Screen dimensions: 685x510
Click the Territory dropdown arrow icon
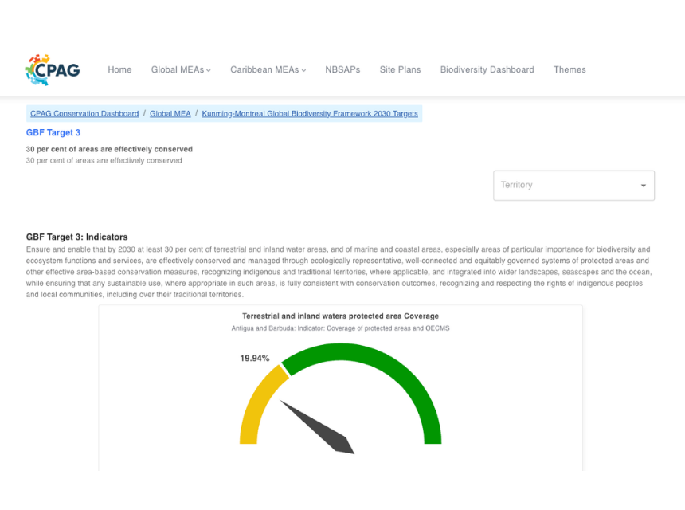643,185
